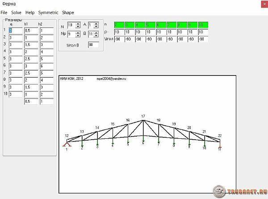The image size is (268, 199).
Task: Open the Solve menu
Action: pos(16,12)
